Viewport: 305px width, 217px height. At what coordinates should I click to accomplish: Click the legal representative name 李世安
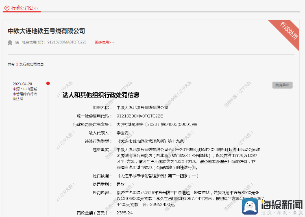pos(122,133)
